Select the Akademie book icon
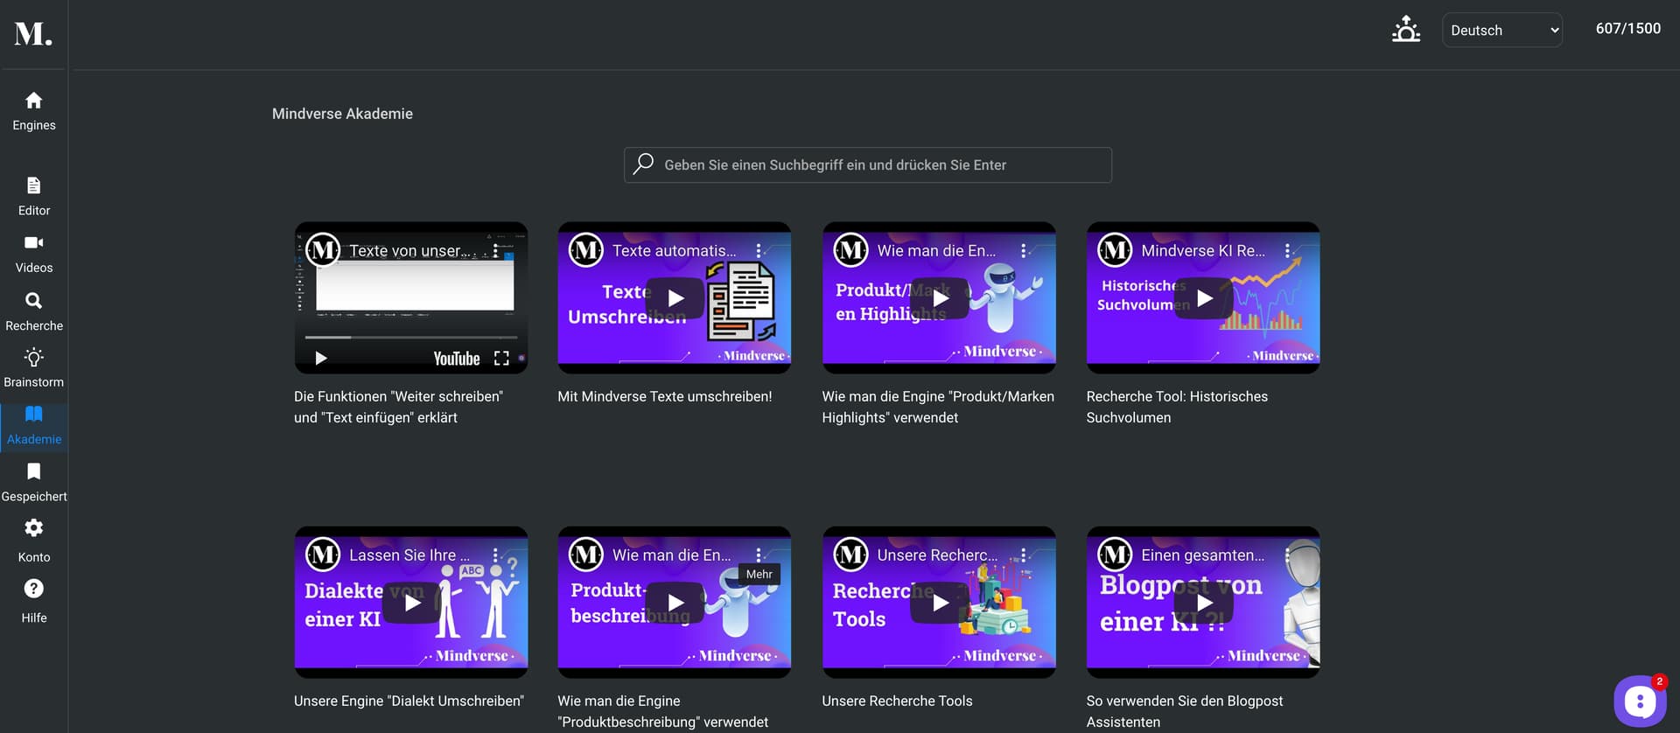 (34, 414)
